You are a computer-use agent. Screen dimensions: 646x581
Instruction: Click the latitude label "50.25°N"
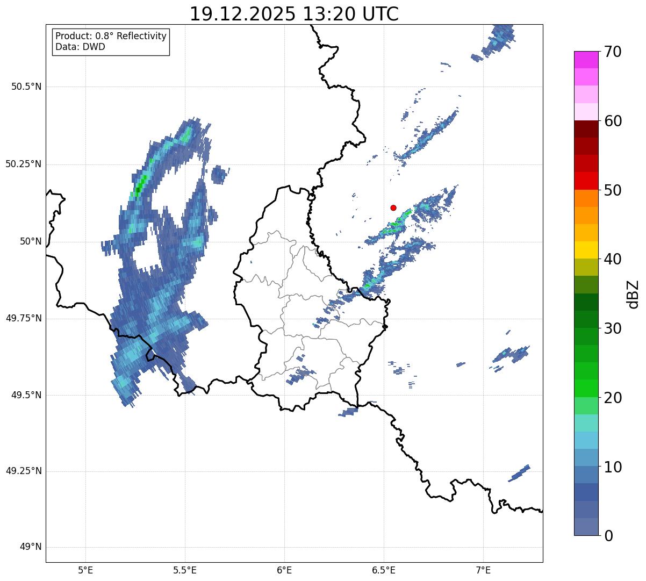(24, 164)
